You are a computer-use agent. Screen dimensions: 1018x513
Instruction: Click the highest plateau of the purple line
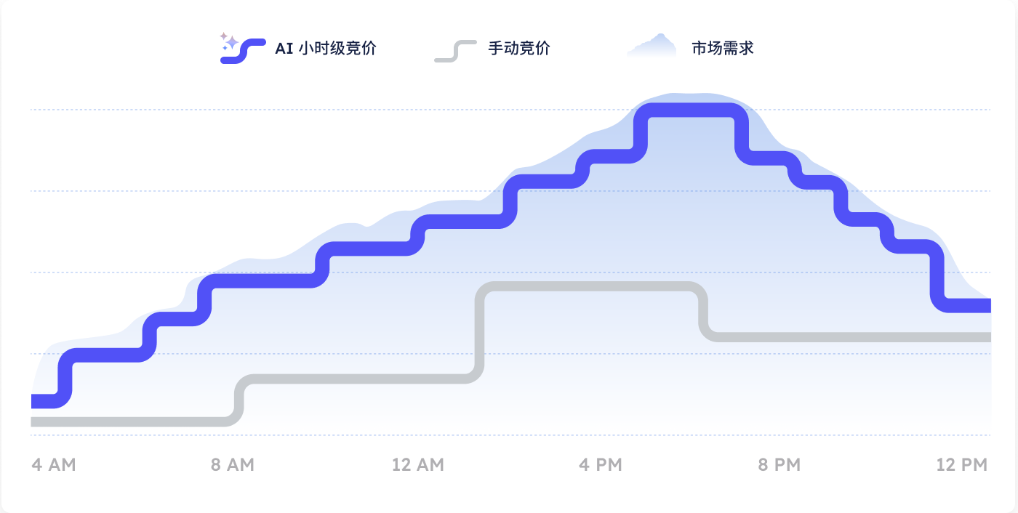pyautogui.click(x=691, y=110)
